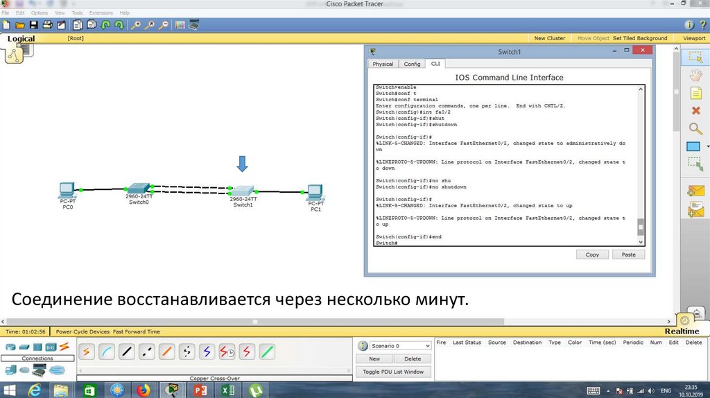Select the Inspect magnifier tool
The width and height of the screenshot is (710, 398).
coord(695,128)
